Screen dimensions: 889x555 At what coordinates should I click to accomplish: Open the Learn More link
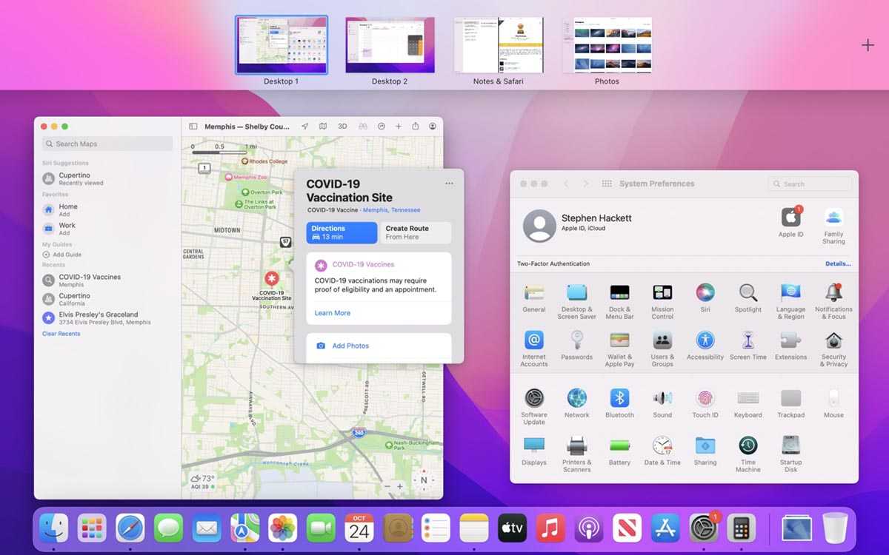[x=332, y=313]
